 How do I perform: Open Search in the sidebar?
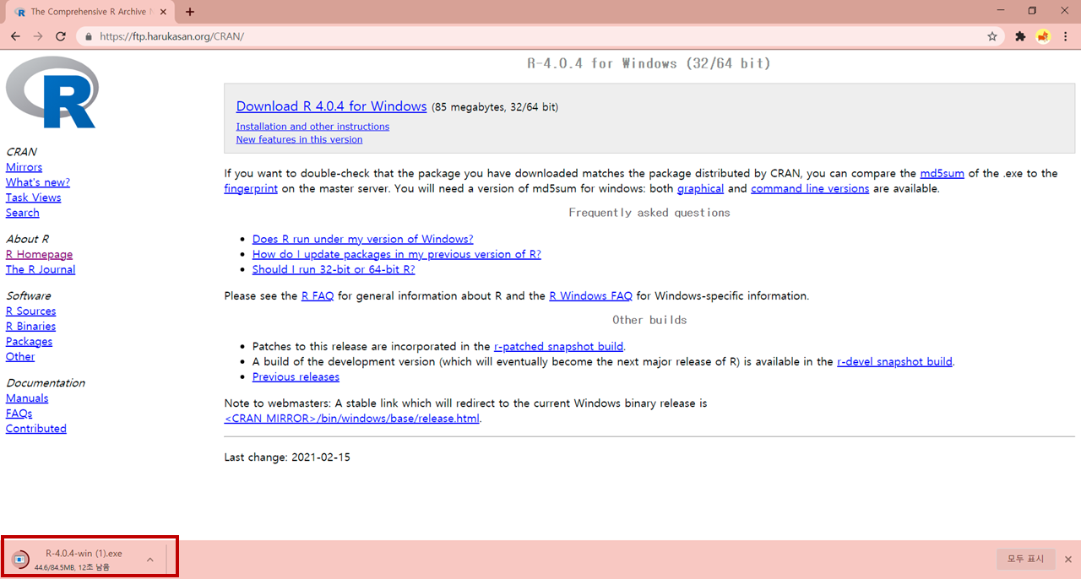pyautogui.click(x=22, y=213)
